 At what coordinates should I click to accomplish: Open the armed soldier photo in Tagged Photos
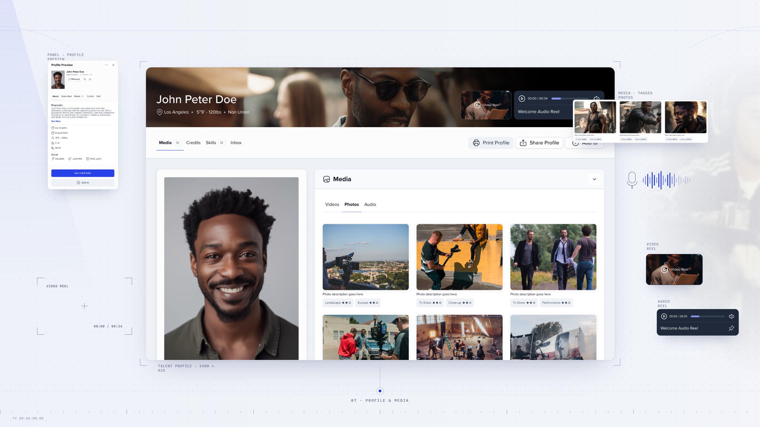point(595,117)
